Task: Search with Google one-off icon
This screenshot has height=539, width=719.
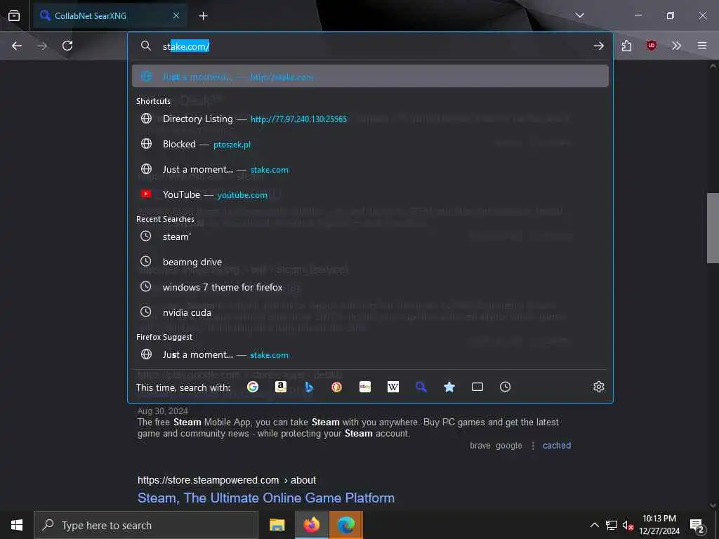Action: [x=252, y=387]
